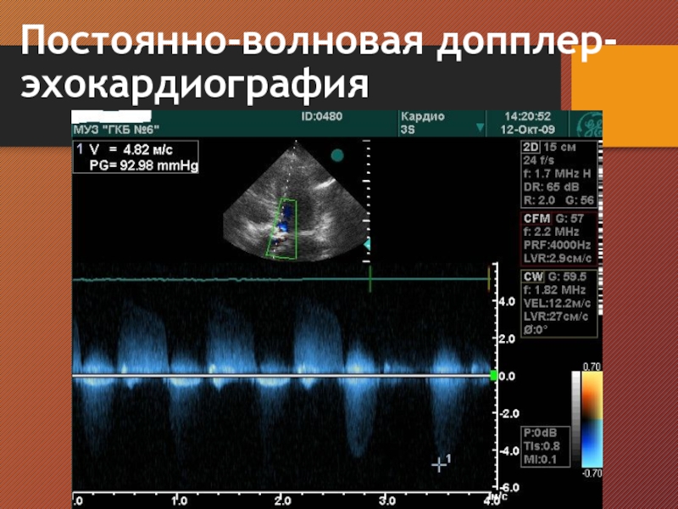Click the text "ID:0480"
Image resolution: width=678 pixels, height=509 pixels.
[322, 116]
